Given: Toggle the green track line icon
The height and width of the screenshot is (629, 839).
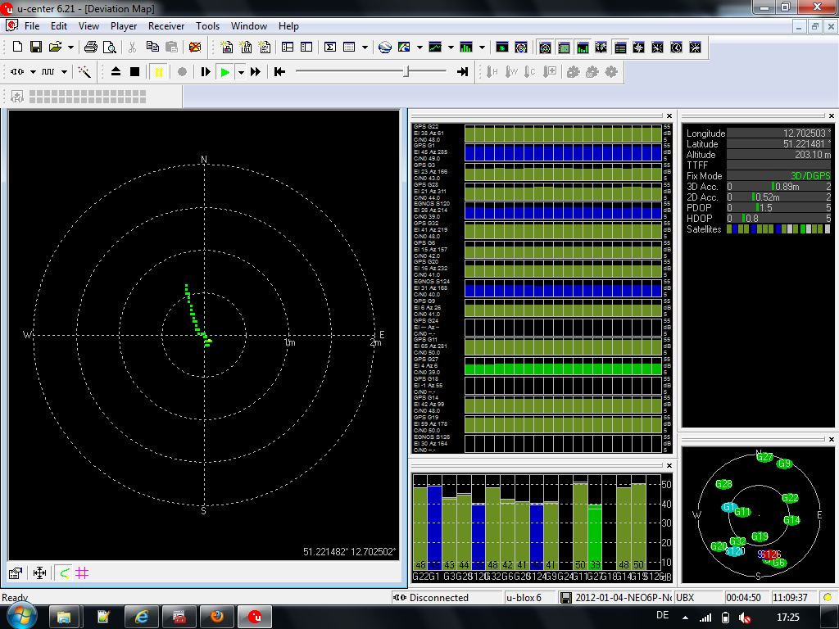Looking at the screenshot, I should pyautogui.click(x=64, y=573).
